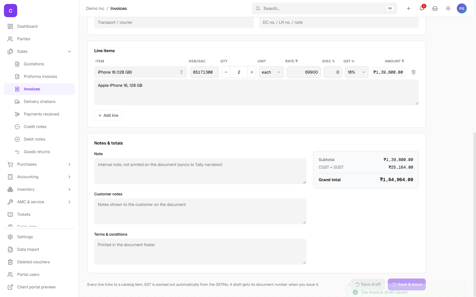Decrease quantity with the minus stepper
The height and width of the screenshot is (297, 476).
coord(226,72)
